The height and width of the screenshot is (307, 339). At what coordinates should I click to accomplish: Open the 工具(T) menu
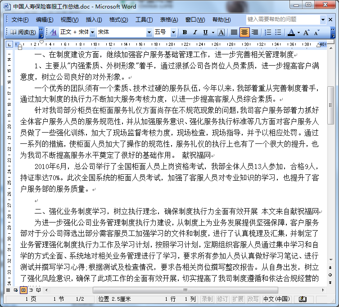(144, 20)
